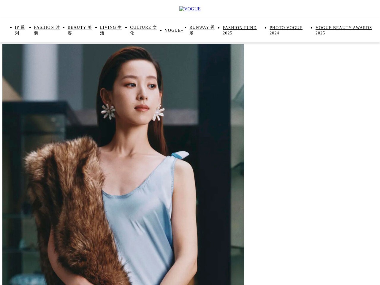
Task: Open the IP 系列 section
Action: pyautogui.click(x=20, y=30)
